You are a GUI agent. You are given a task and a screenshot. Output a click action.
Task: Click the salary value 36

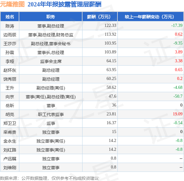click(114, 105)
